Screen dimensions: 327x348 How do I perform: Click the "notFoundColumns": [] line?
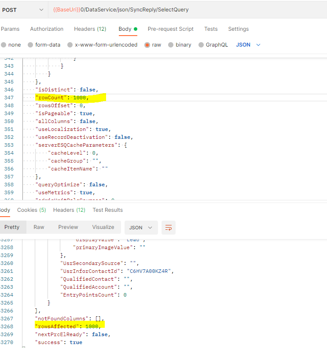(x=70, y=319)
